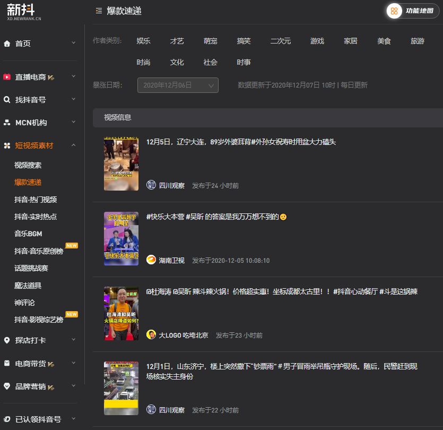Expand the 探店打卡 menu chevron

pyautogui.click(x=73, y=340)
